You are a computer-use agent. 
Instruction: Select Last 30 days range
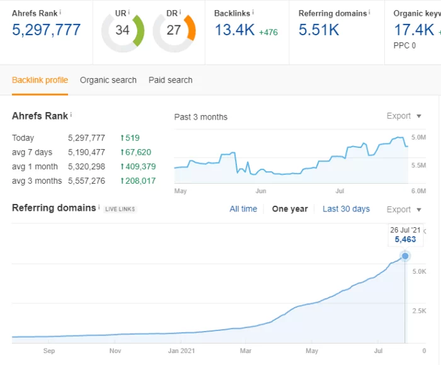pos(346,209)
